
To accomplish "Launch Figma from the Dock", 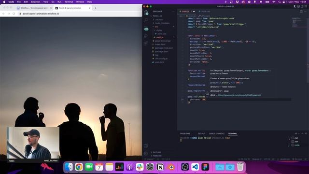I will coord(205,167).
